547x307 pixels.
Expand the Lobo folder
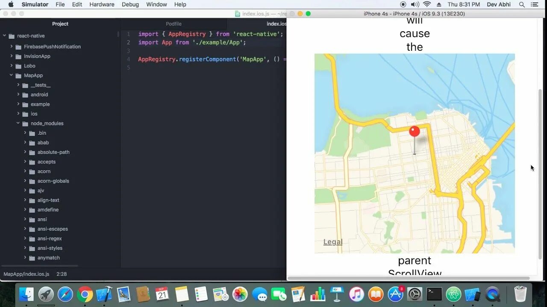(x=12, y=66)
